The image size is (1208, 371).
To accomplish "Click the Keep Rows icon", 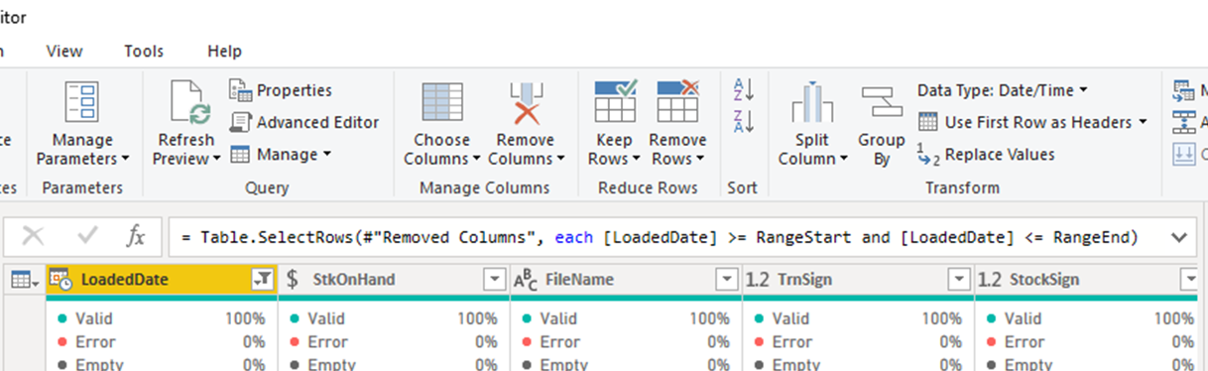I will click(615, 102).
